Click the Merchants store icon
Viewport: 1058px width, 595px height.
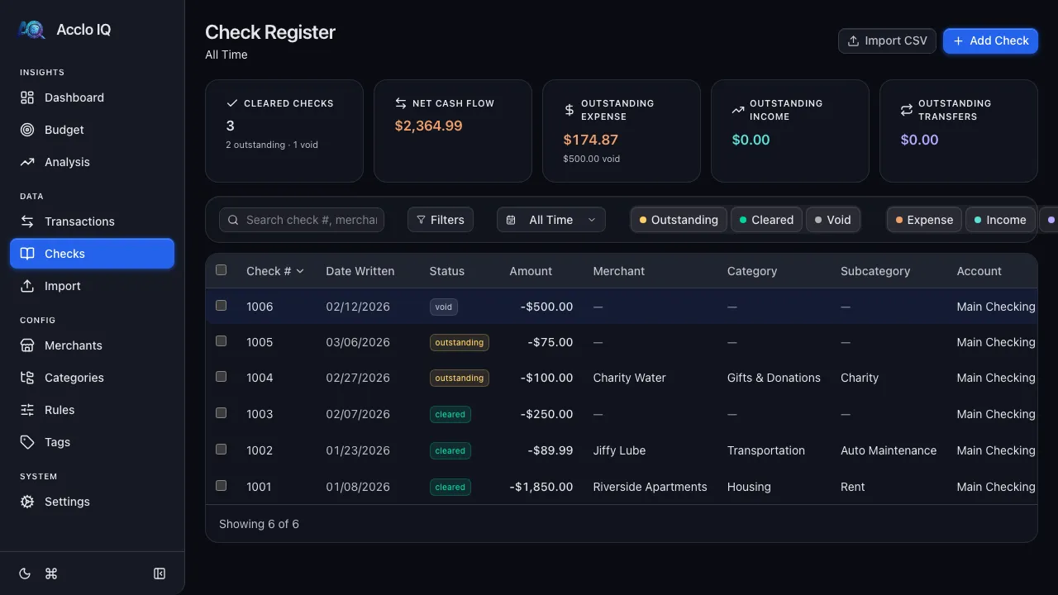coord(27,345)
